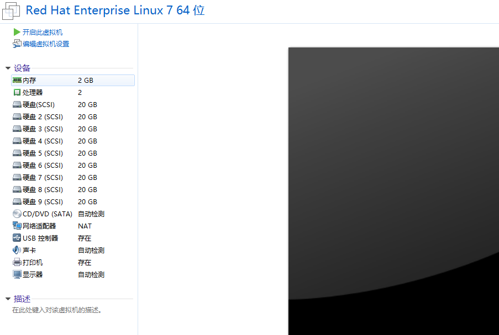Click the sound card (声卡) speaker icon
499x335 pixels.
tap(17, 251)
